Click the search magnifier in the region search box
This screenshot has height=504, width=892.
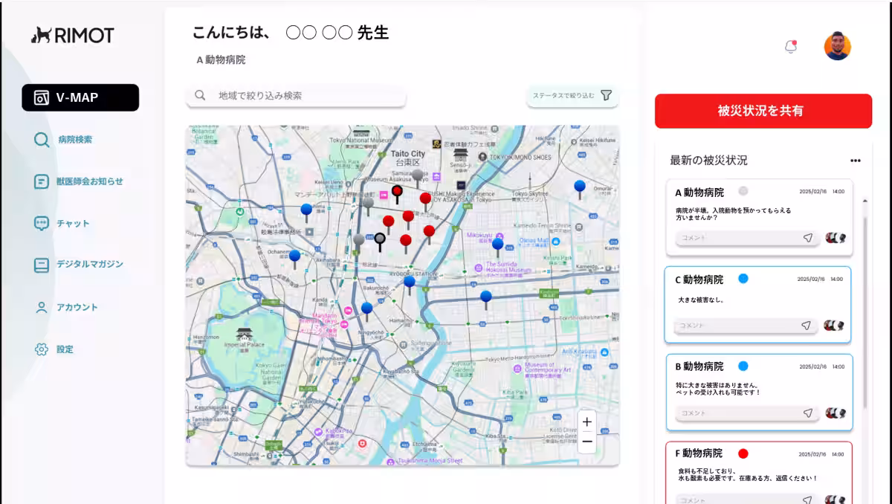[x=200, y=95]
